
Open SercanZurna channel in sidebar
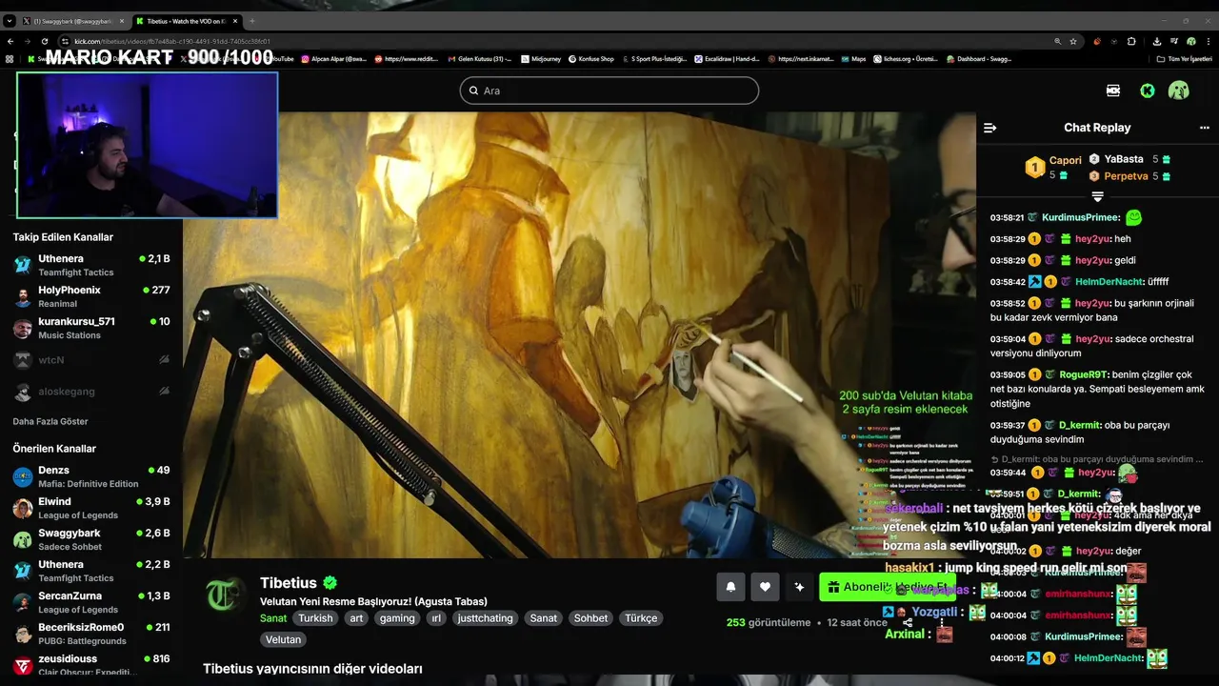click(91, 602)
